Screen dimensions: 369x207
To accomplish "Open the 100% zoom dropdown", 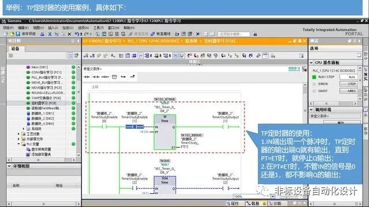I will click(x=273, y=196).
